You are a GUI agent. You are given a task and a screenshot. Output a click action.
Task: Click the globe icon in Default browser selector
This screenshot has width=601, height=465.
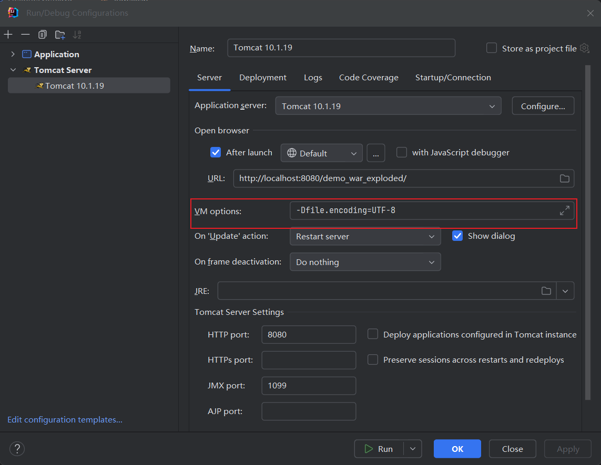click(292, 153)
